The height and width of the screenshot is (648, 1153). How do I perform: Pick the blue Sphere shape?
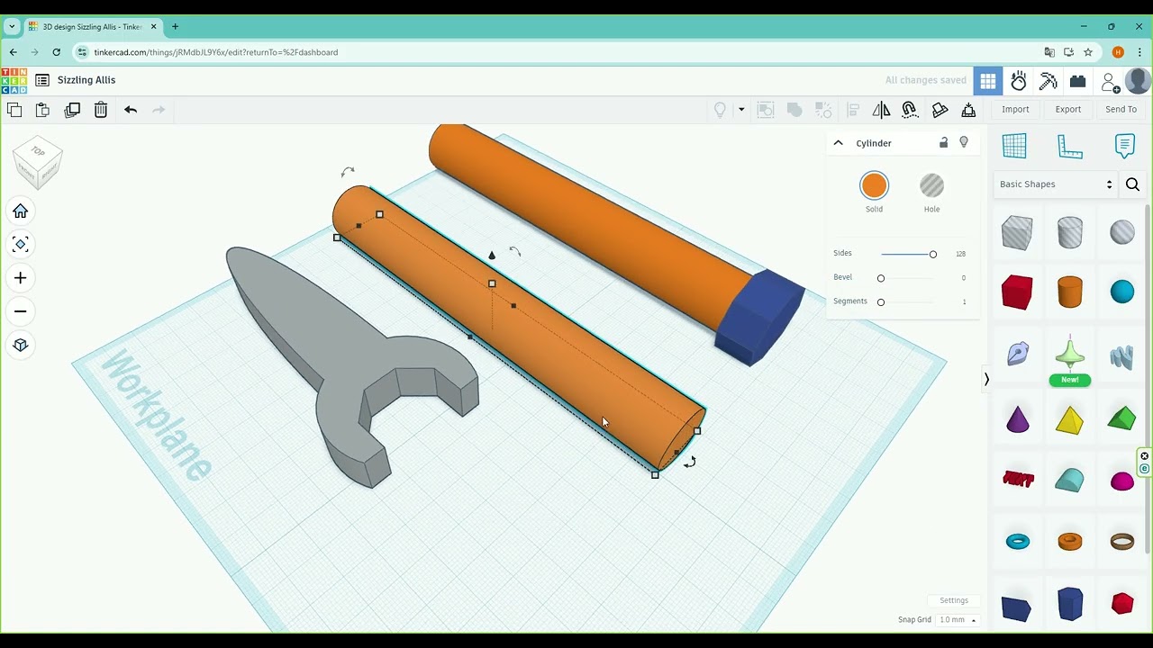point(1121,292)
